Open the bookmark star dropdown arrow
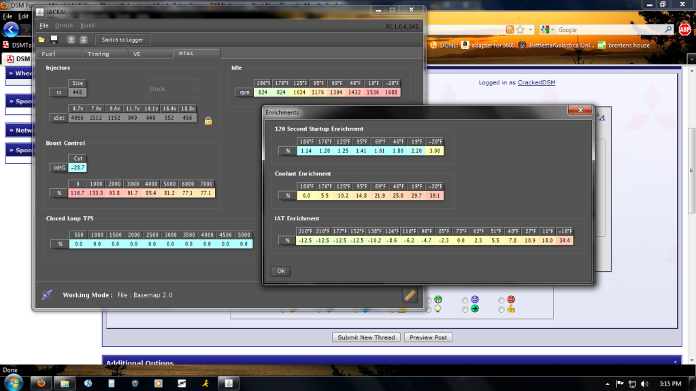696x391 pixels. tap(531, 30)
